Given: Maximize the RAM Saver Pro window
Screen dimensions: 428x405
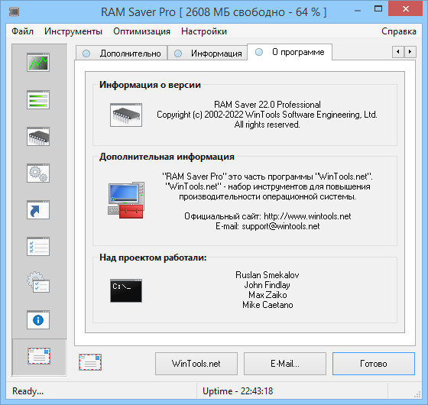Looking at the screenshot, I should click(x=378, y=9).
